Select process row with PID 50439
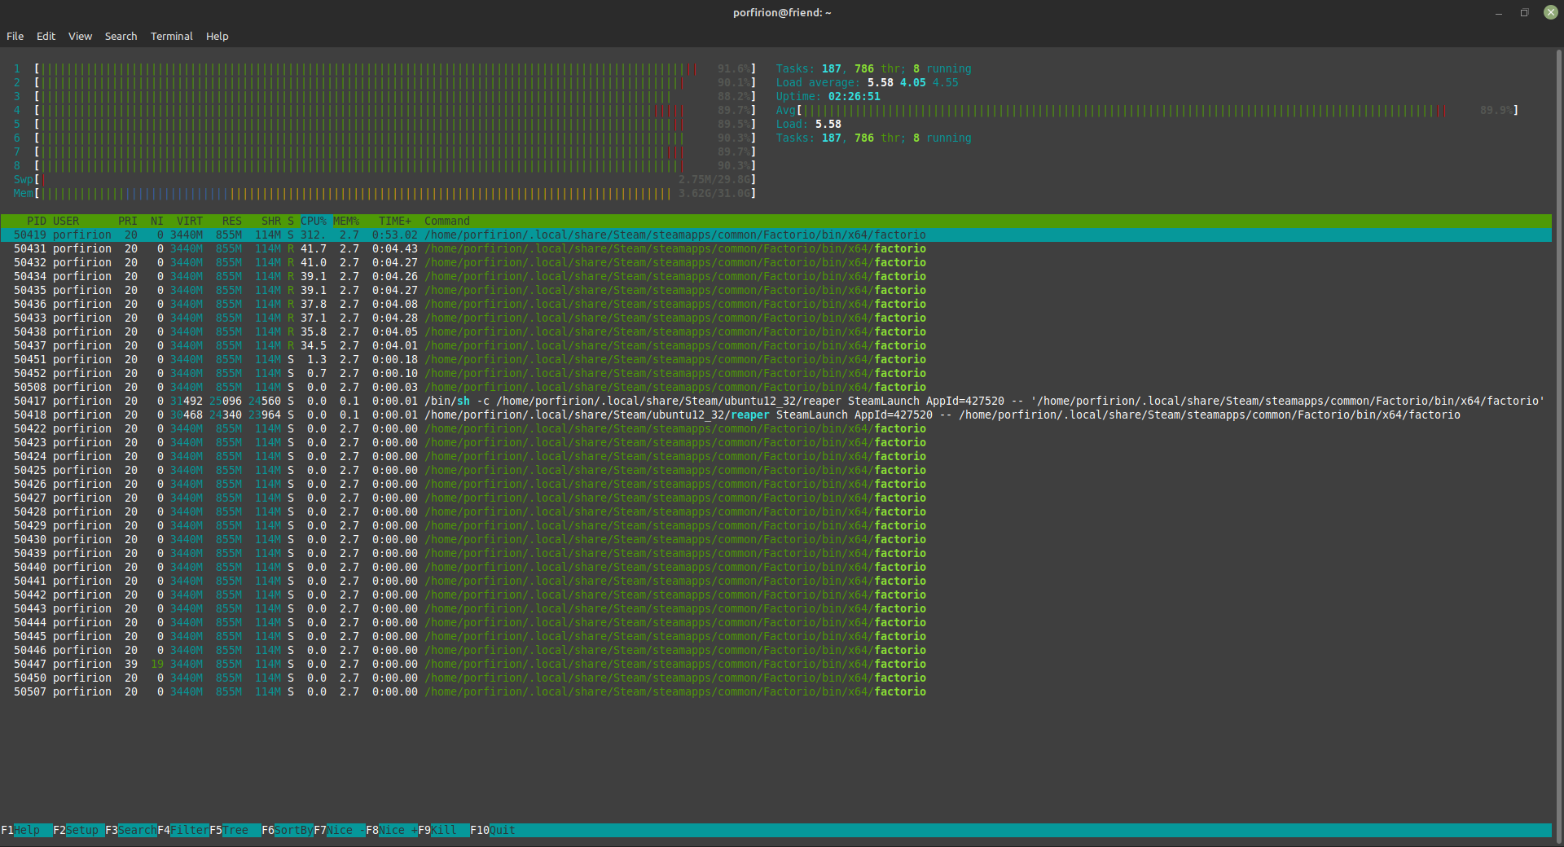Viewport: 1564px width, 847px height. (775, 553)
